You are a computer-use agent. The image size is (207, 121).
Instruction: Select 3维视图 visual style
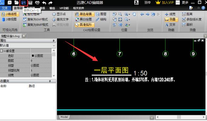coord(9,19)
